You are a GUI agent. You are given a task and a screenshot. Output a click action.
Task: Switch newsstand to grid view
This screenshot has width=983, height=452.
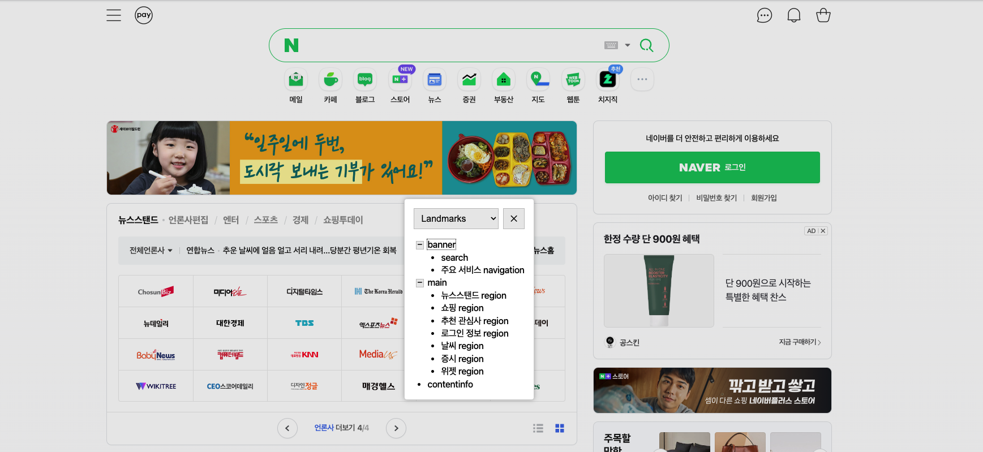tap(560, 428)
